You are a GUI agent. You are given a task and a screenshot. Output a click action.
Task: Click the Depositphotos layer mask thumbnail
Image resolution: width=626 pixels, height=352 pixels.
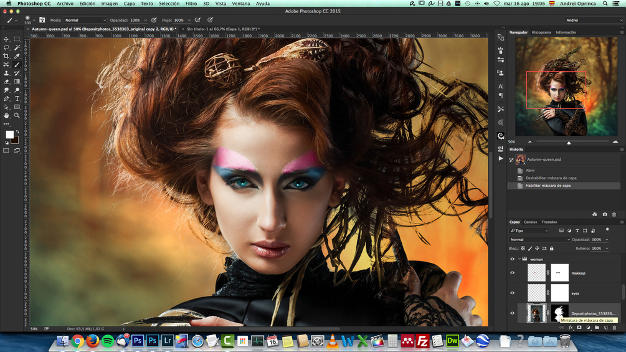pyautogui.click(x=559, y=313)
